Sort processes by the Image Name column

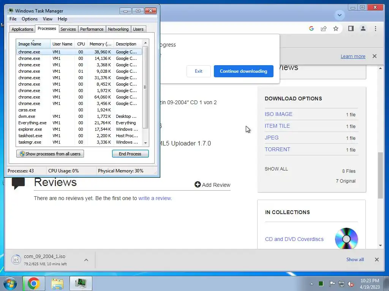[x=33, y=44]
